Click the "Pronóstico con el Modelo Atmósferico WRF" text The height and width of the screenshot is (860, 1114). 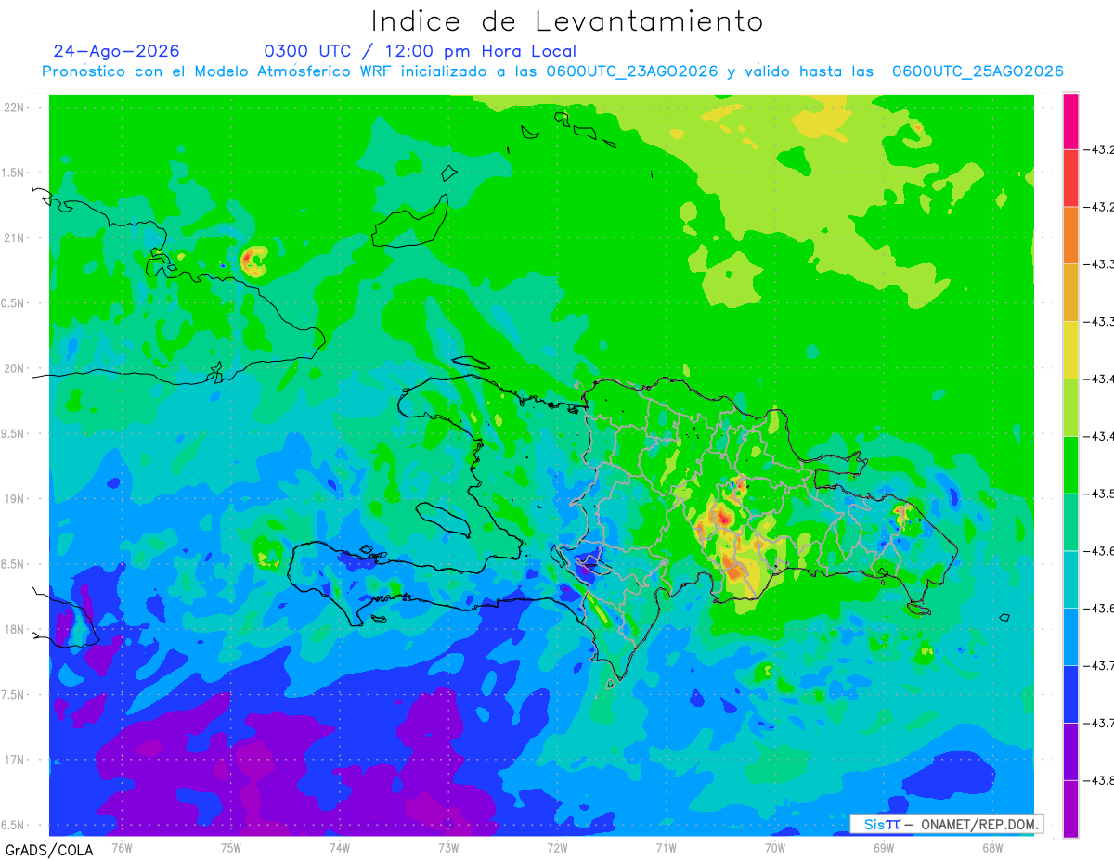pos(218,71)
